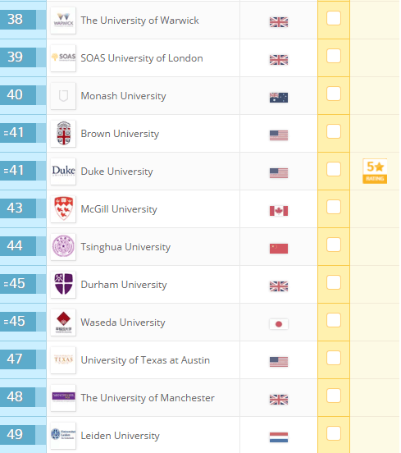
Task: Click the Canadian flag beside McGill
Action: pyautogui.click(x=279, y=211)
